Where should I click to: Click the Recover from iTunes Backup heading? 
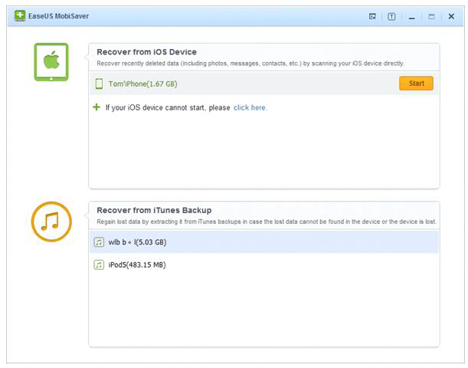pos(154,210)
